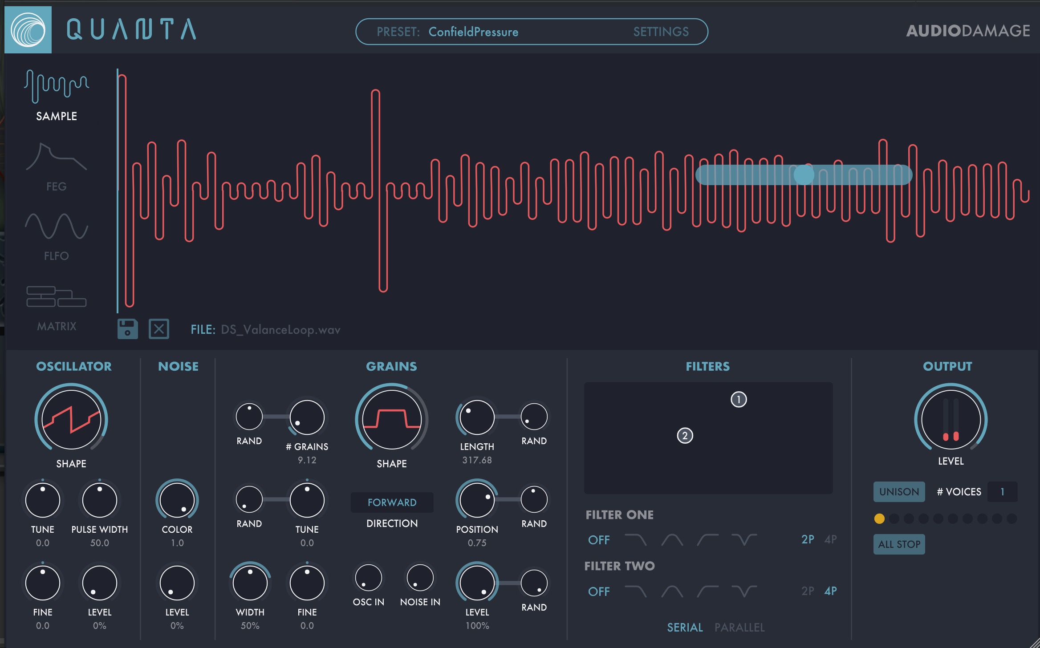Set filter routing to SERIAL
The image size is (1040, 648).
pyautogui.click(x=685, y=628)
